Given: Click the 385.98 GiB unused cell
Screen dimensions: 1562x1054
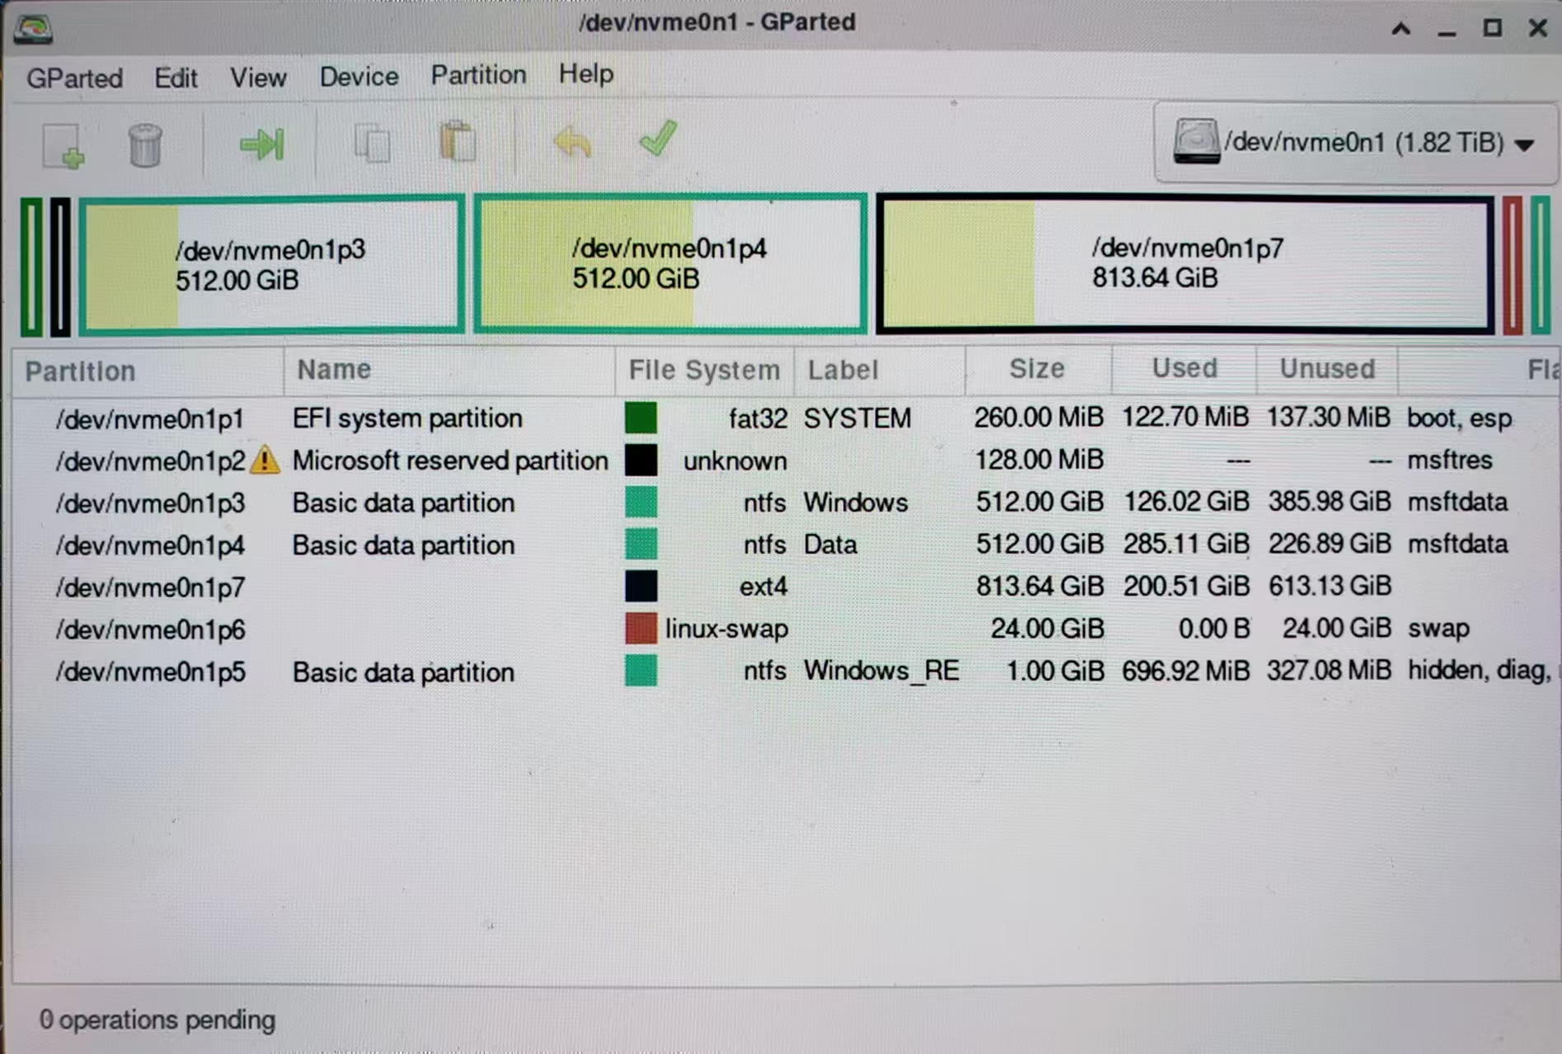Looking at the screenshot, I should tap(1330, 501).
